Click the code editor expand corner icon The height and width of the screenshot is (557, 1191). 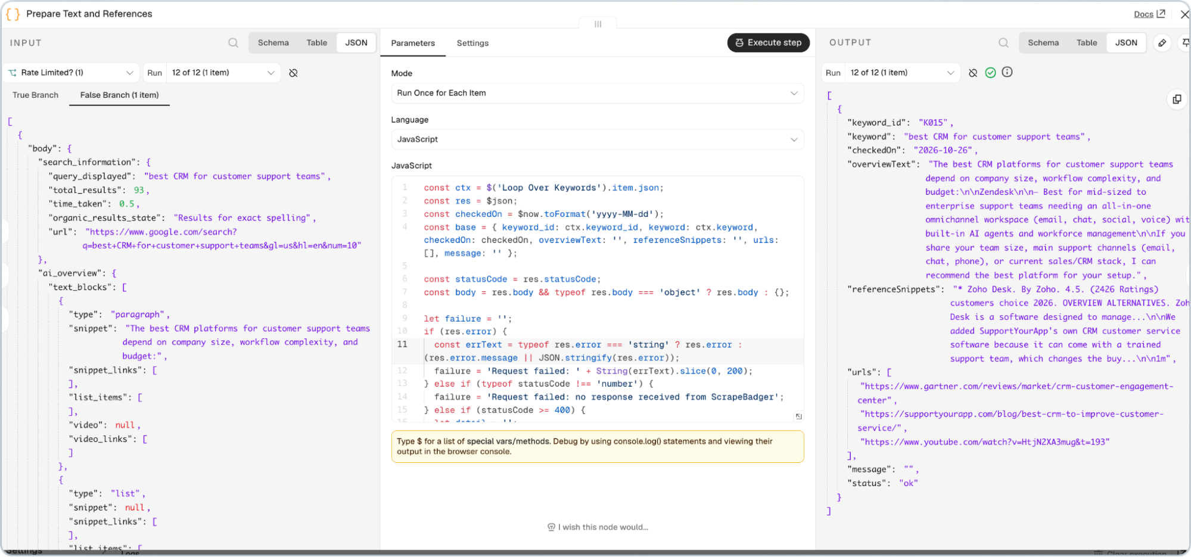(x=798, y=416)
